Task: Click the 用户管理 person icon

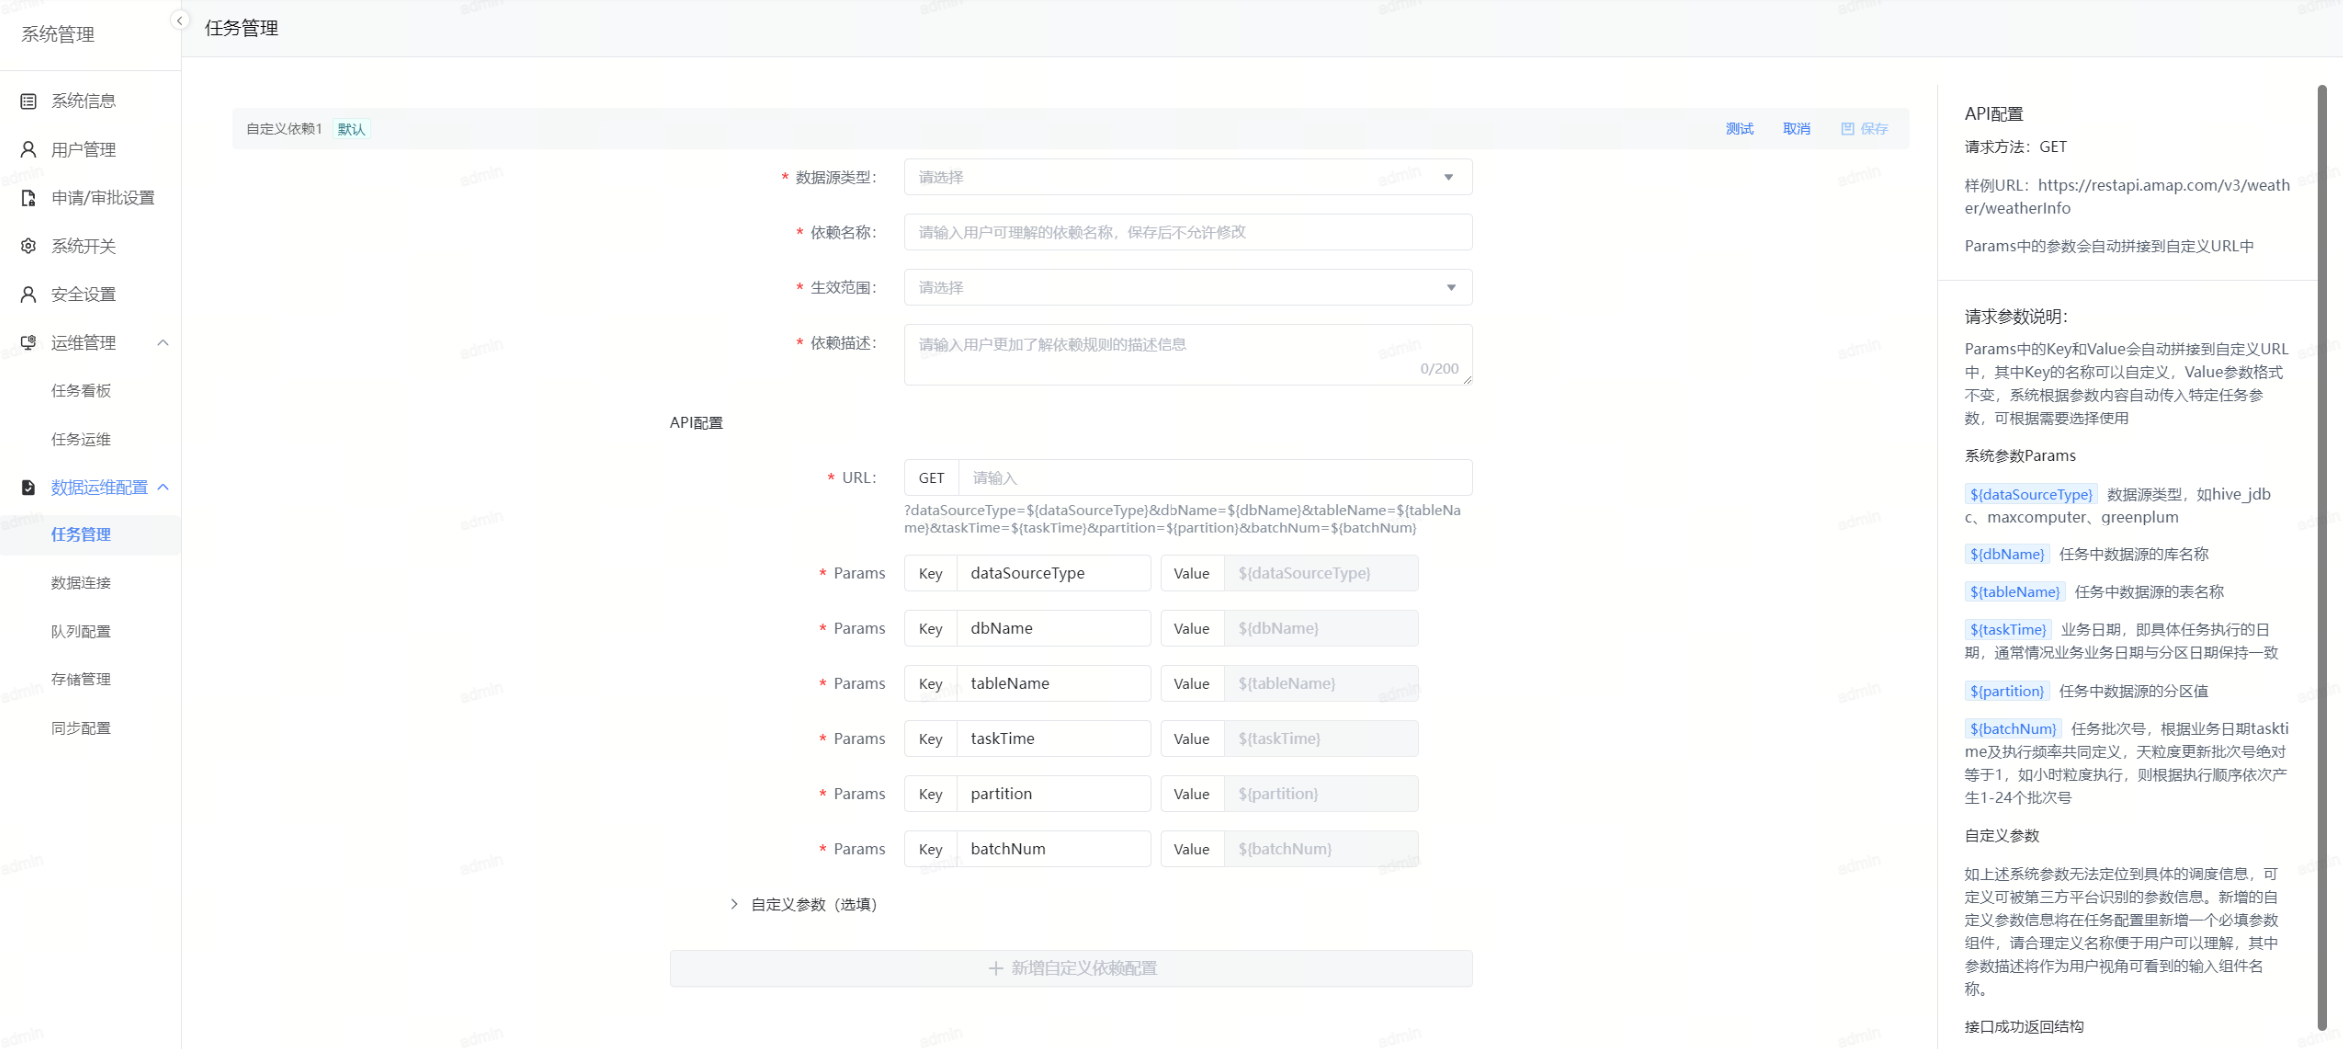Action: [28, 149]
